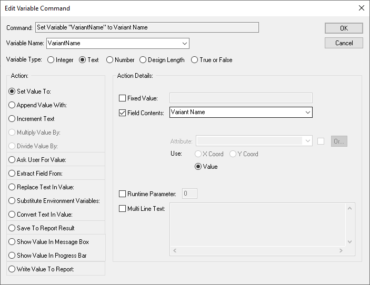Screen dimensions: 370x285
Task: Select Append Value With action
Action: 12,105
